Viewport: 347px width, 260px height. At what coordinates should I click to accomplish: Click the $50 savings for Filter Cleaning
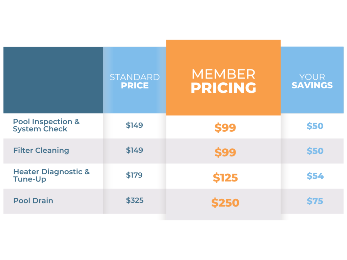(315, 151)
